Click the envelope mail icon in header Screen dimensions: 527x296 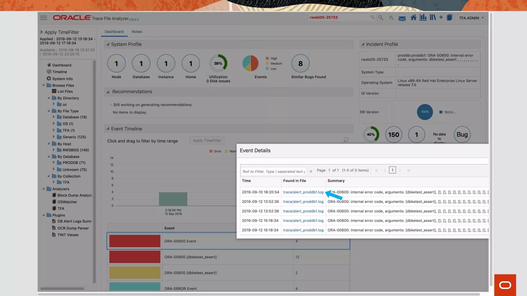402,18
